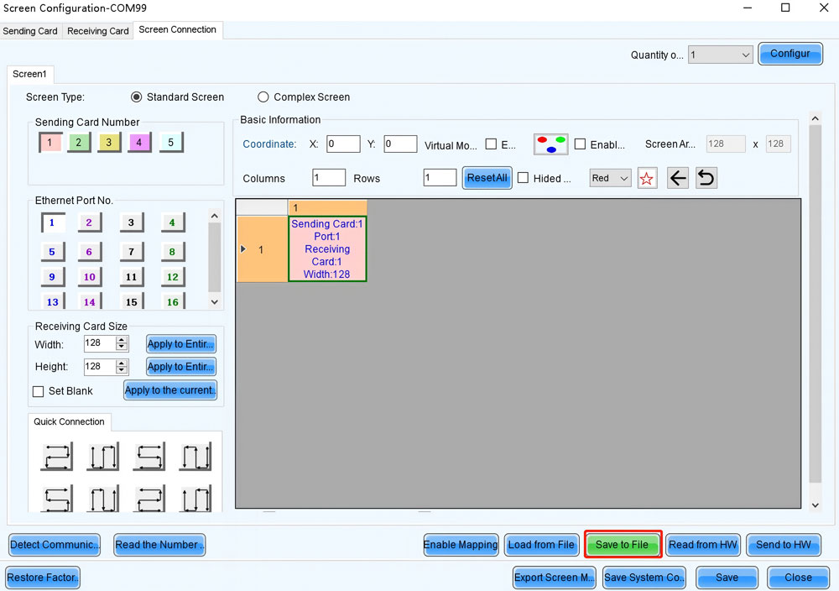Click the Read from HW button
The width and height of the screenshot is (839, 591).
(703, 545)
